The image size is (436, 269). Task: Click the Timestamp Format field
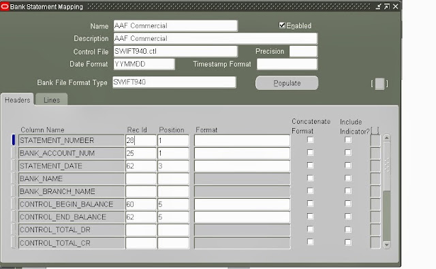287,64
